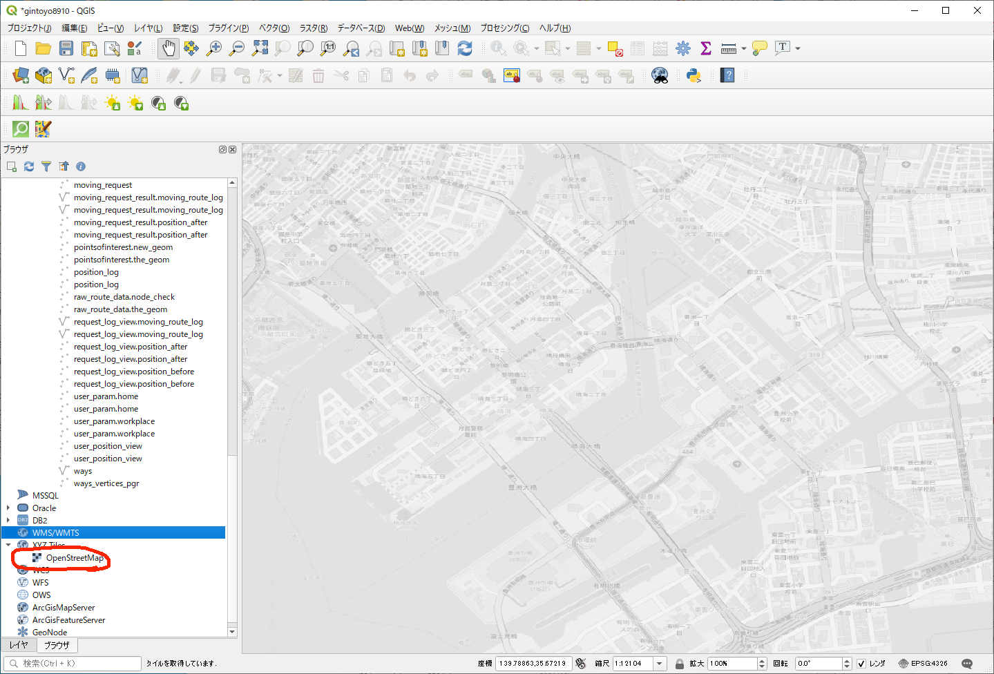Open statistical summary with the Sigma icon
994x674 pixels.
(705, 48)
